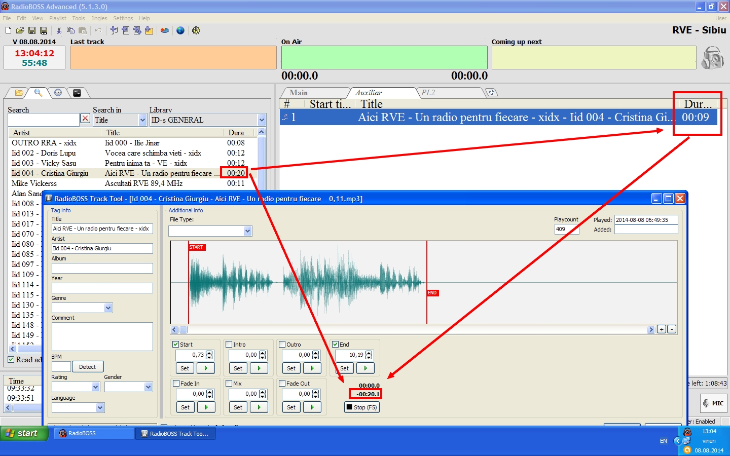Click the Start value spinner arrows

coord(209,355)
